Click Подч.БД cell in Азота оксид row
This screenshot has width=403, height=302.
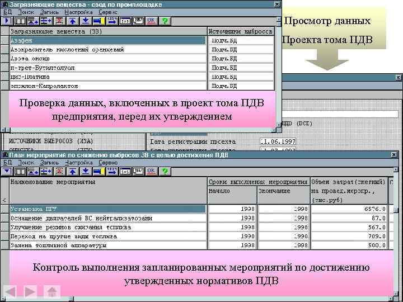click(241, 59)
